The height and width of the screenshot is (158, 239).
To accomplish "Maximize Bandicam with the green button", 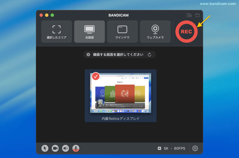I will pos(52,15).
